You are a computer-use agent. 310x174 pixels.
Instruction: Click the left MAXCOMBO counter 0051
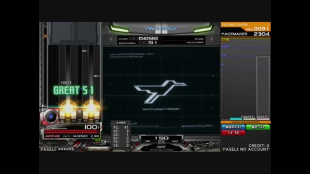point(148,43)
